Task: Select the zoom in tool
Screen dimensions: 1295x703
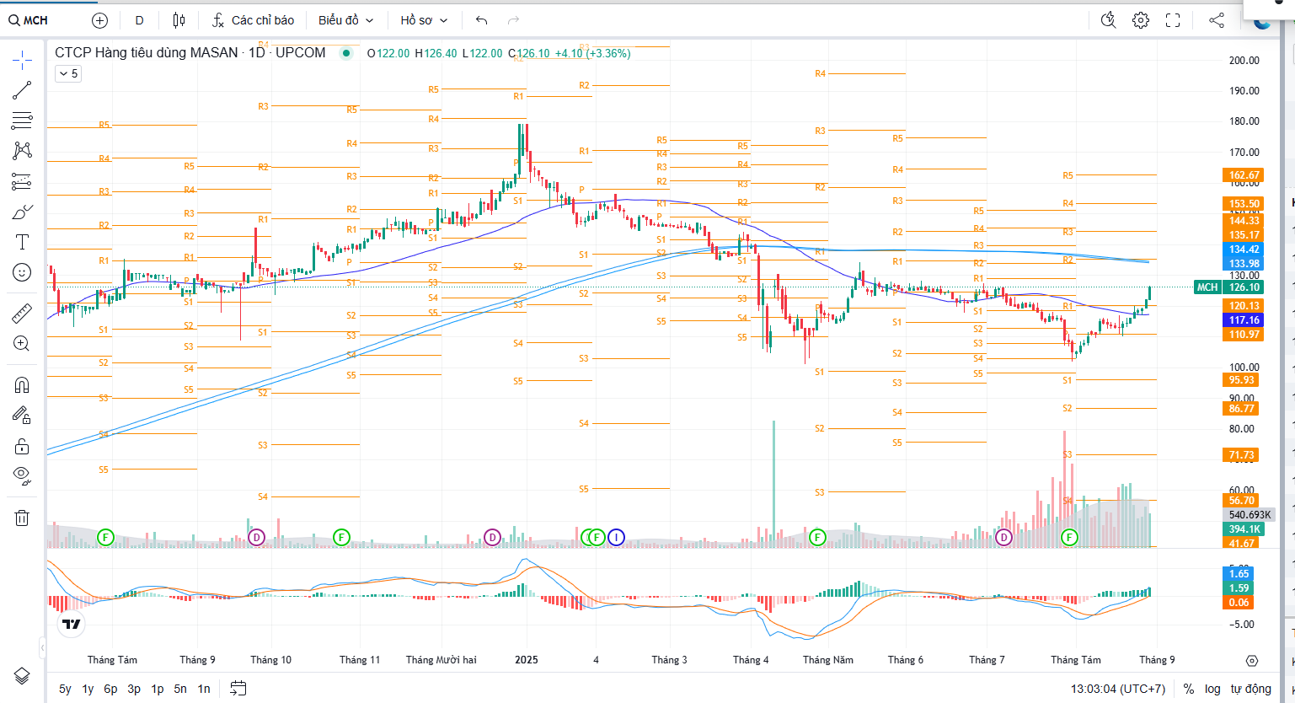Action: click(x=22, y=344)
